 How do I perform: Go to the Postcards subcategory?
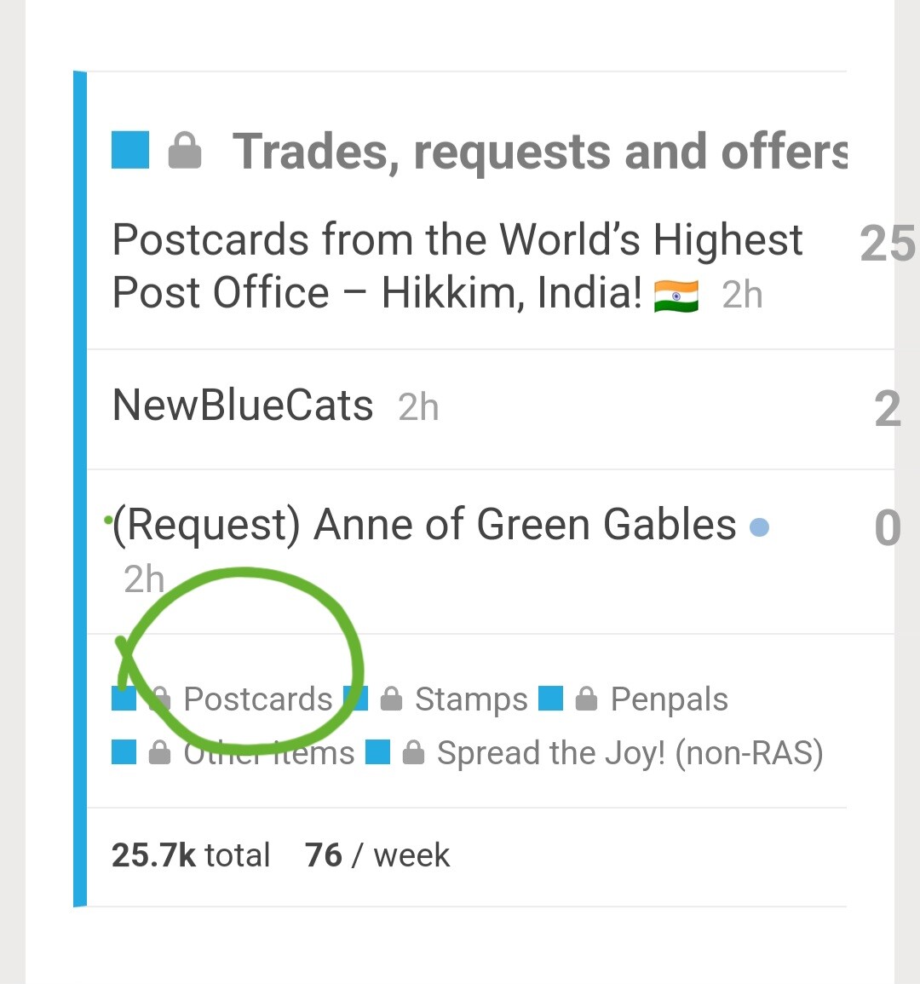tap(257, 699)
